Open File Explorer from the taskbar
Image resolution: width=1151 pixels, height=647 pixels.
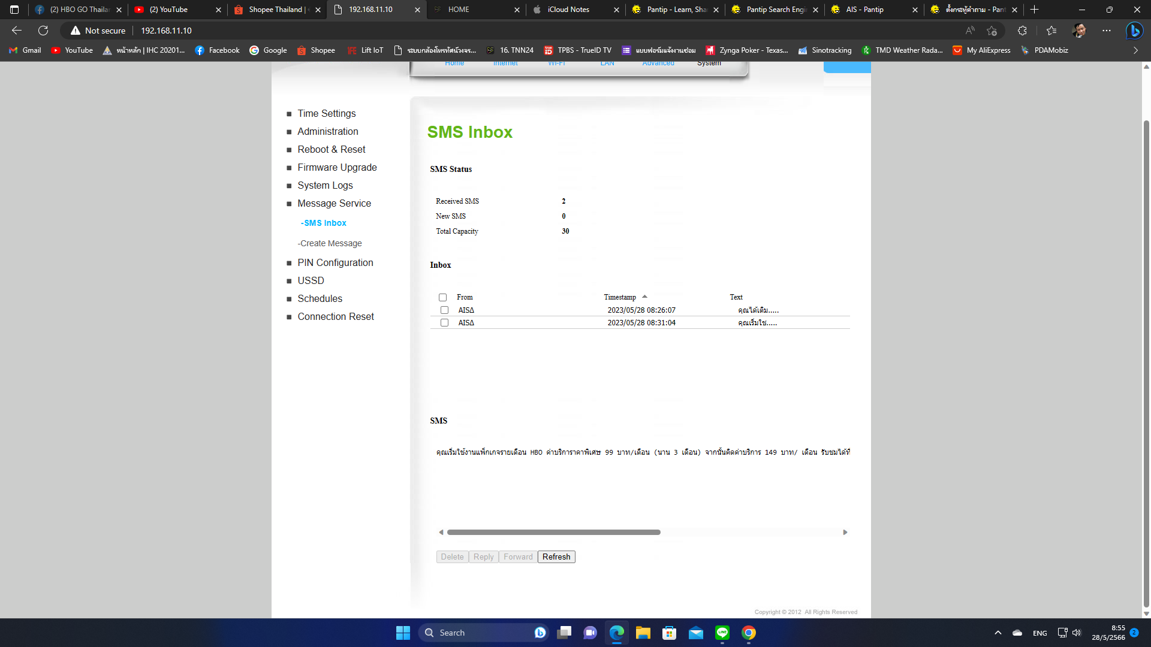click(643, 633)
